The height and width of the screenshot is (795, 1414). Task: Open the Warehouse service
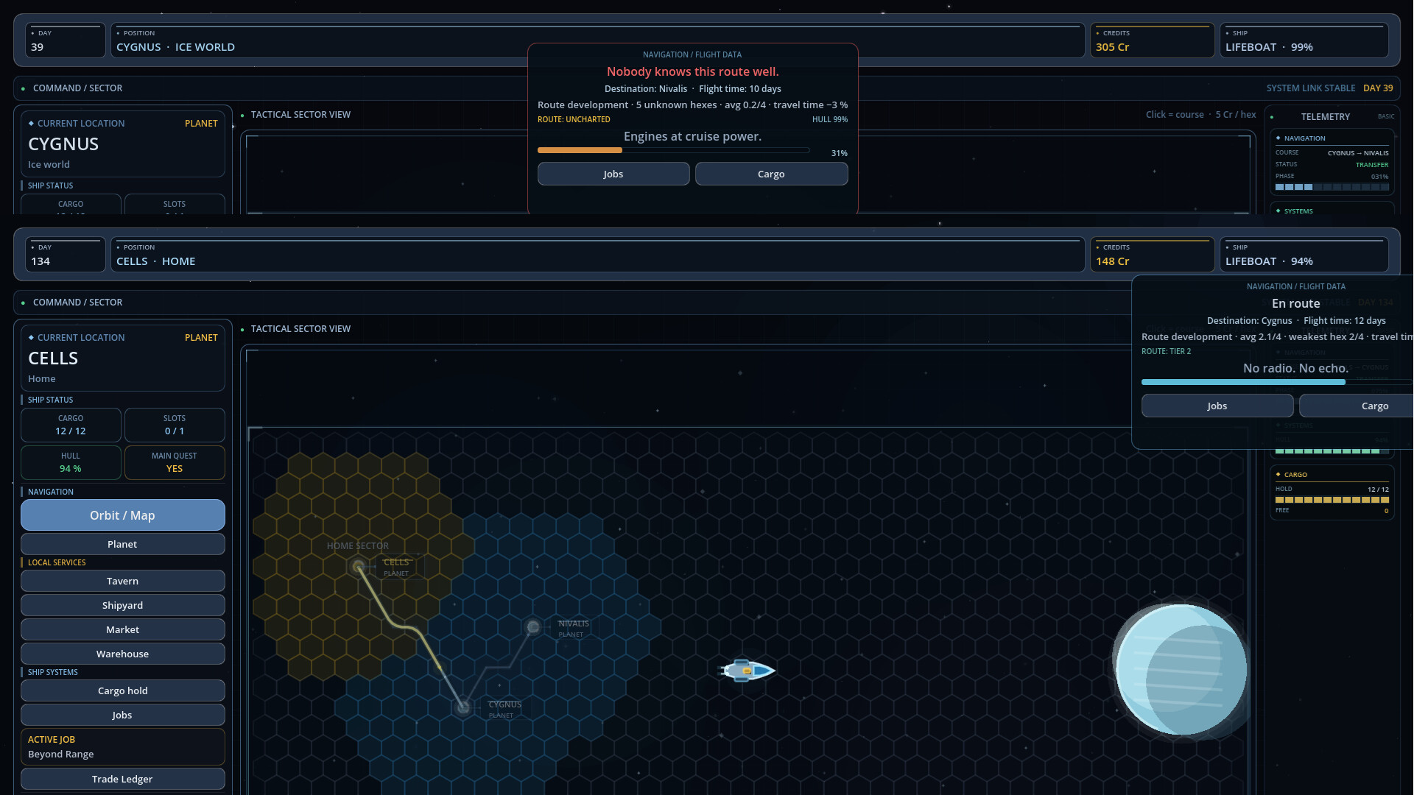(x=122, y=654)
